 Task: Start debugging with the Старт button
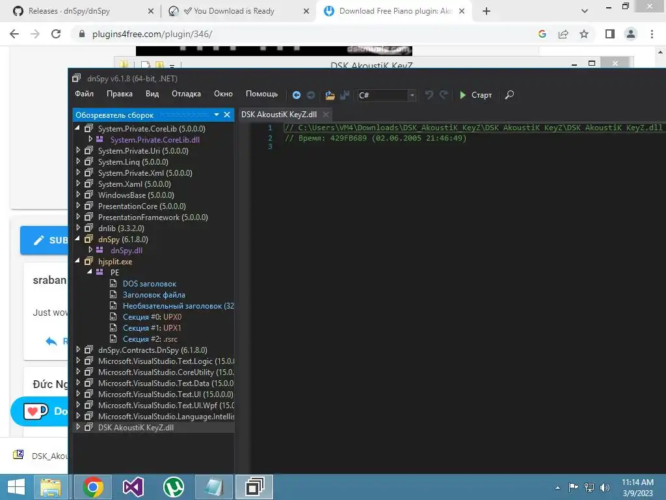(475, 95)
